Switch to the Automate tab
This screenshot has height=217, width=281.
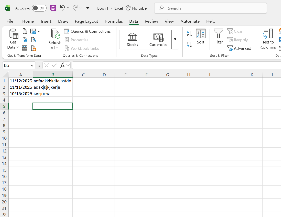pyautogui.click(x=190, y=21)
